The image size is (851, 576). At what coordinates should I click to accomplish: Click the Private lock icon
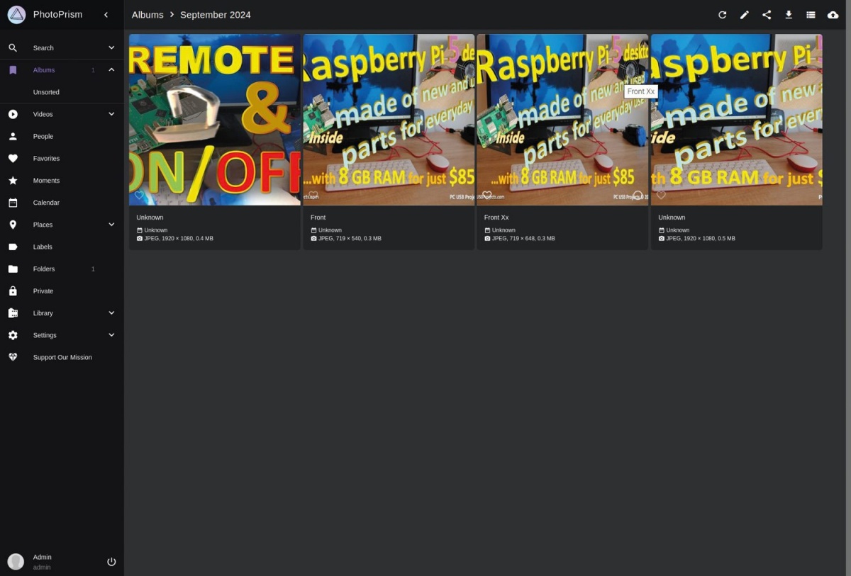pos(13,291)
